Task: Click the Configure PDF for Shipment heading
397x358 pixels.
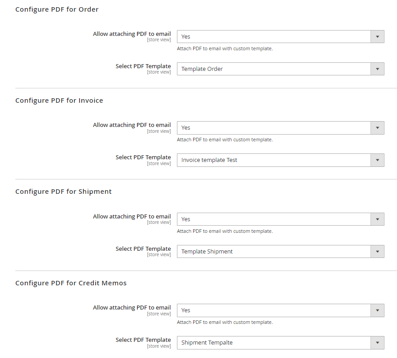Action: pos(64,192)
